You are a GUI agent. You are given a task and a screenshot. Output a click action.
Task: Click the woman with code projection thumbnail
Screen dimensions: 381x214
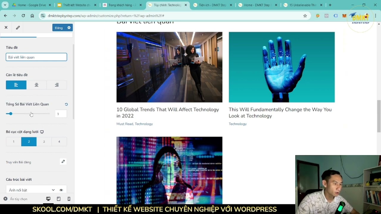point(169,170)
